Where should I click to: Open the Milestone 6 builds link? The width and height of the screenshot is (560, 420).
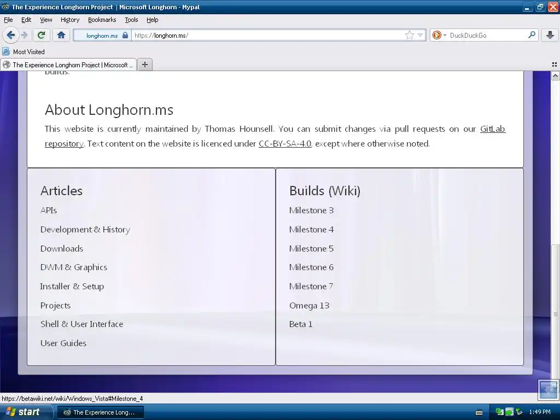pos(311,267)
